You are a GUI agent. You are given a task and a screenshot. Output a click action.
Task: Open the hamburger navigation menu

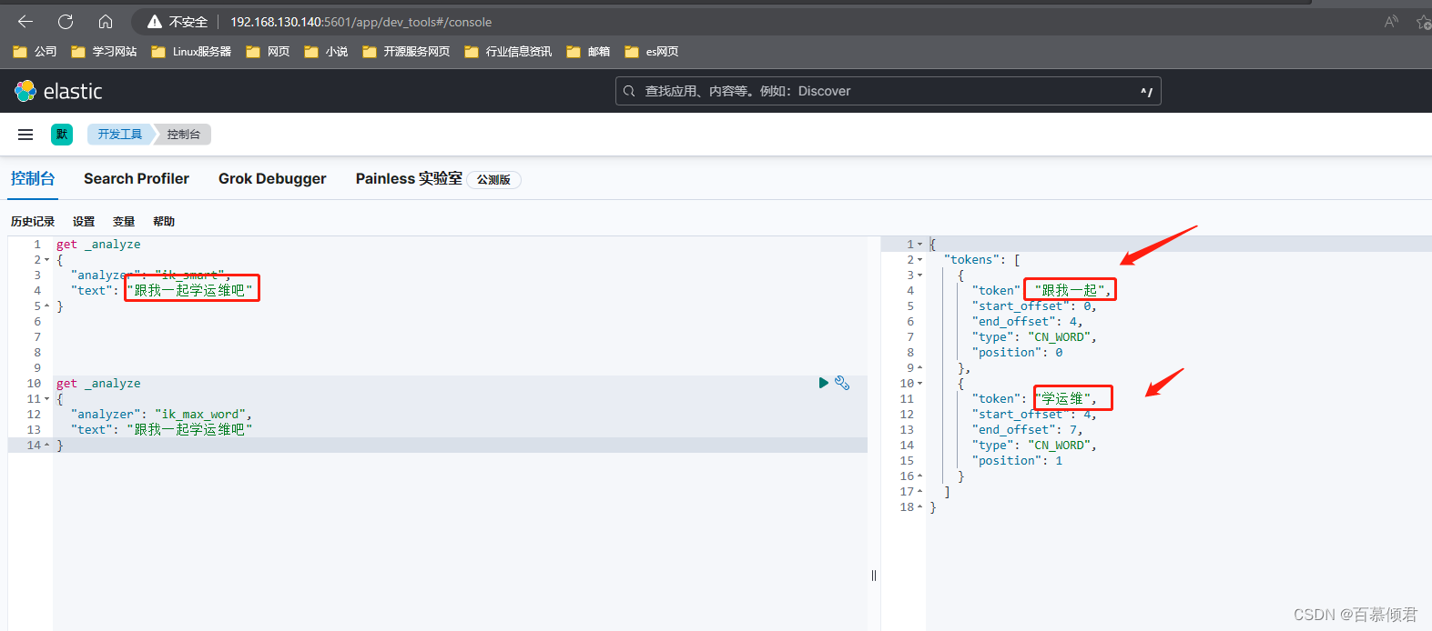coord(25,135)
